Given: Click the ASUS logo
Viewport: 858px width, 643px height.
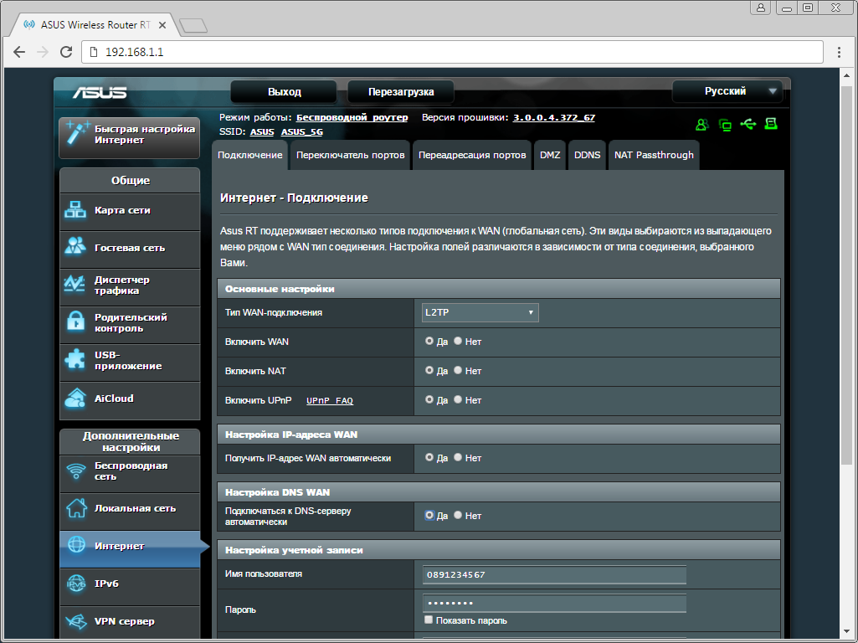Looking at the screenshot, I should tap(100, 92).
